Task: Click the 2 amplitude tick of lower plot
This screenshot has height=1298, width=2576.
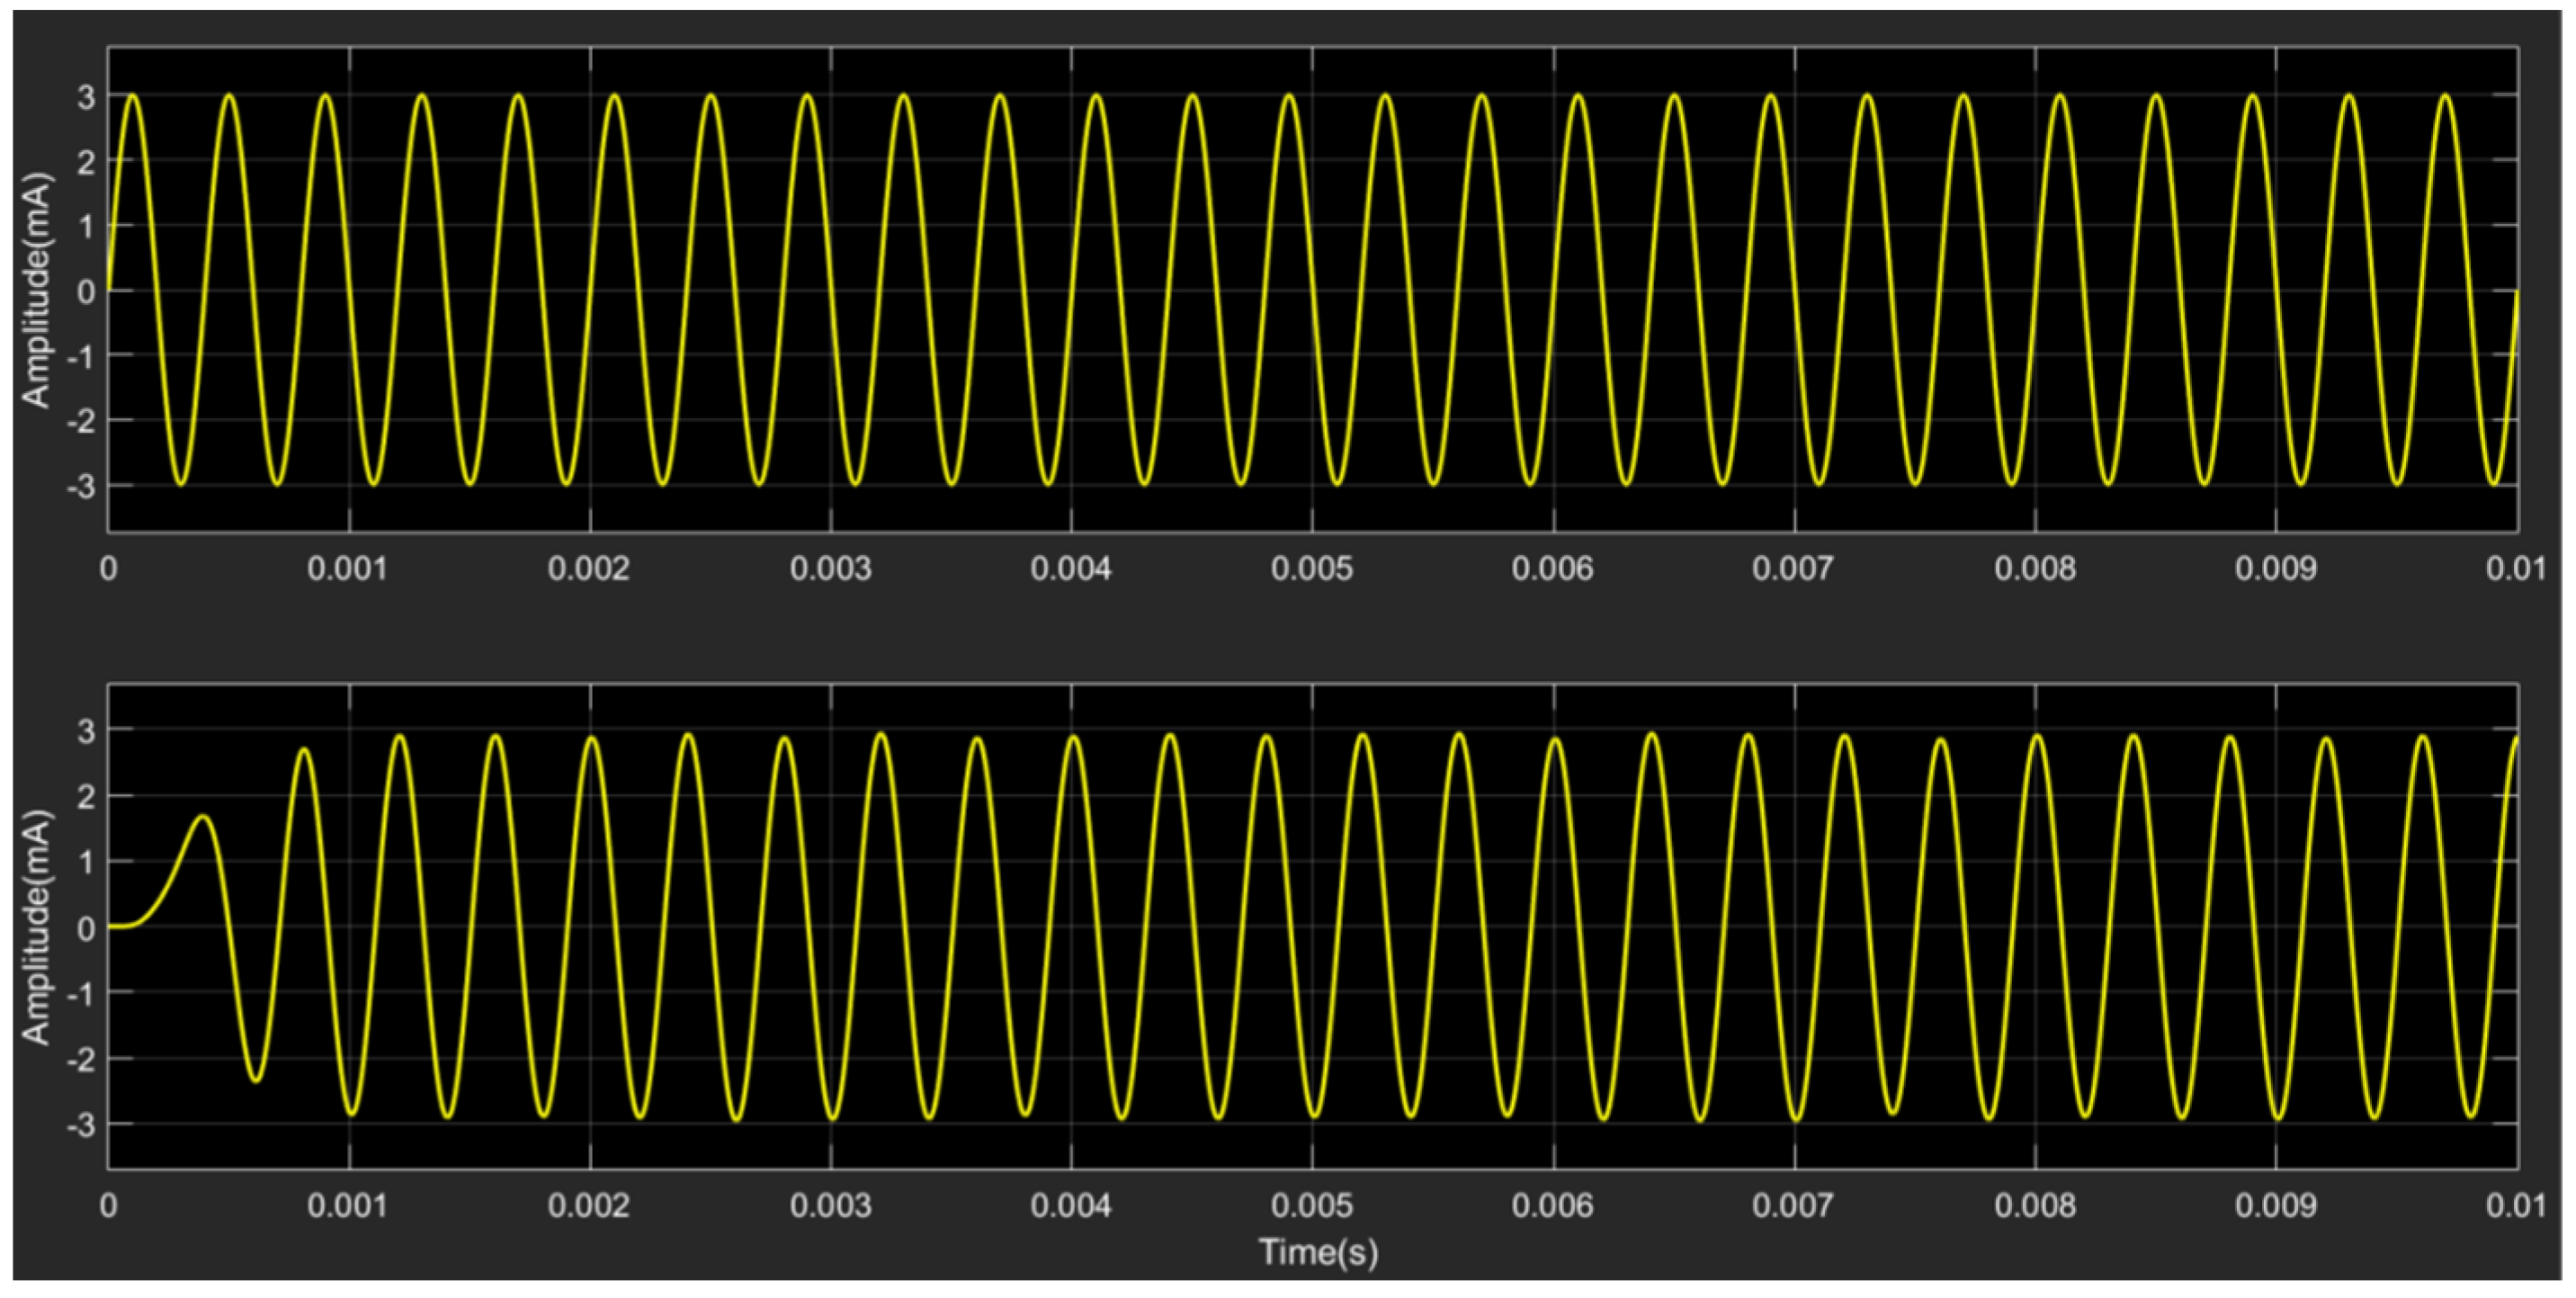Action: 86,797
